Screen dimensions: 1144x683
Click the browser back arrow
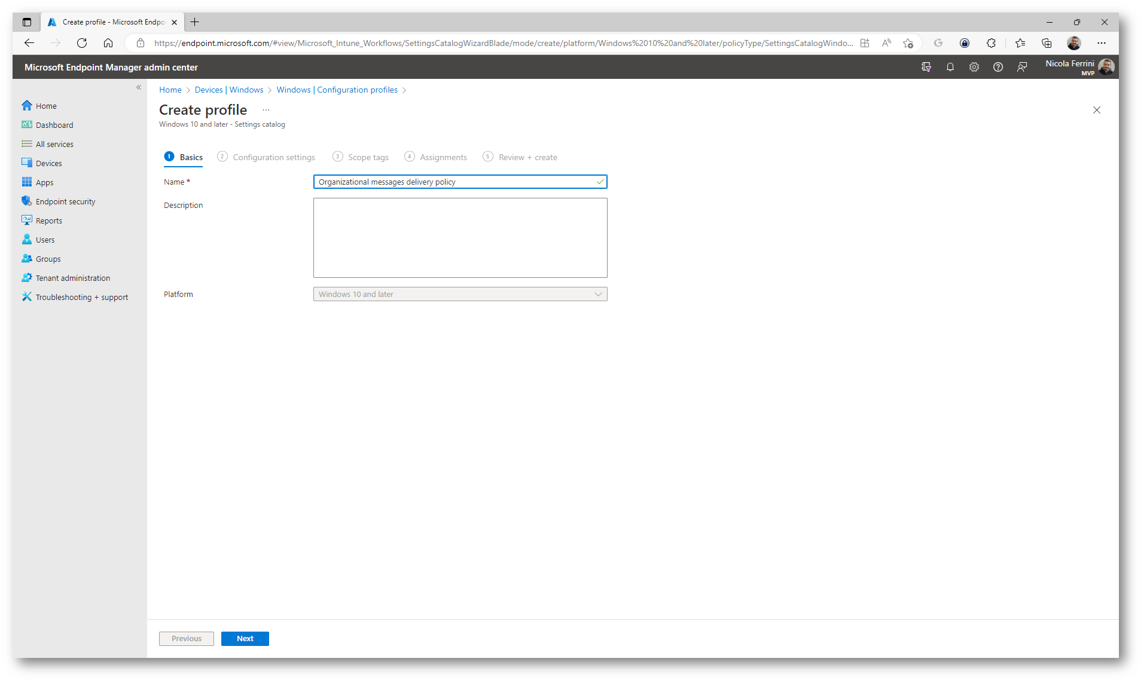click(x=29, y=43)
